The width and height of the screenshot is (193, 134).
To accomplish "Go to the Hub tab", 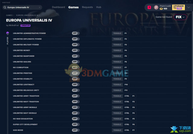I will click(99, 7).
